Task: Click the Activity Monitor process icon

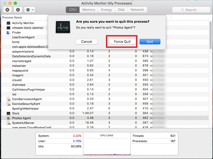Action: click(x=8, y=23)
